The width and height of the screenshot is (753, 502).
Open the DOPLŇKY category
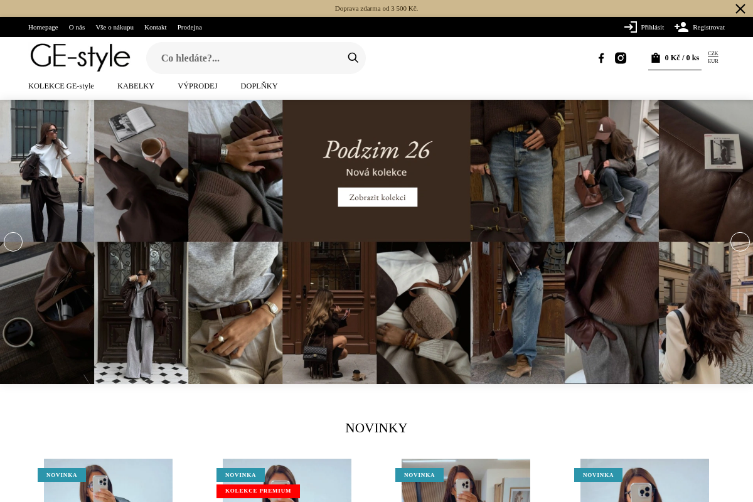pos(259,86)
